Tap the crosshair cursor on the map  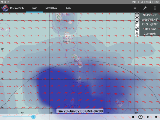point(80,66)
